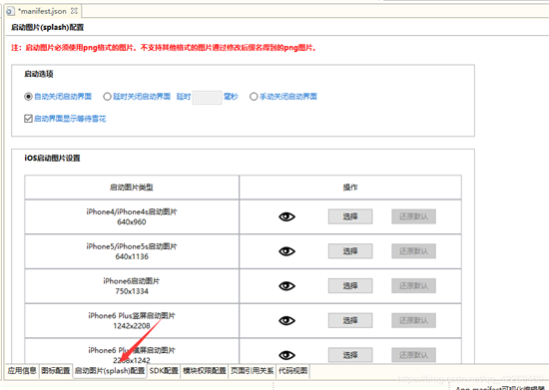Click the 操作 column header
The image size is (549, 390).
[x=350, y=188]
